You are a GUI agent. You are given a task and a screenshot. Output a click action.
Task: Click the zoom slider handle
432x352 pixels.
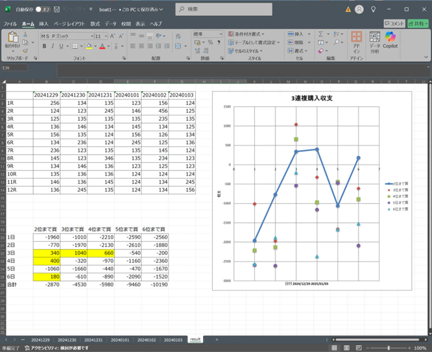(388, 348)
